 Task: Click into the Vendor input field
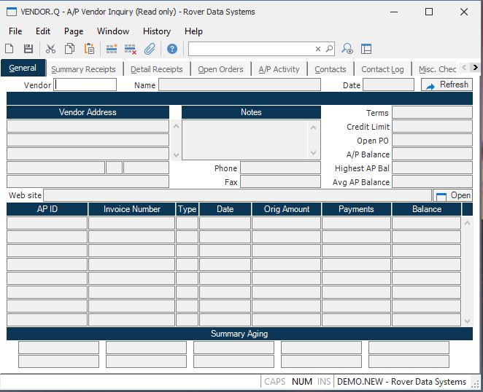click(85, 85)
